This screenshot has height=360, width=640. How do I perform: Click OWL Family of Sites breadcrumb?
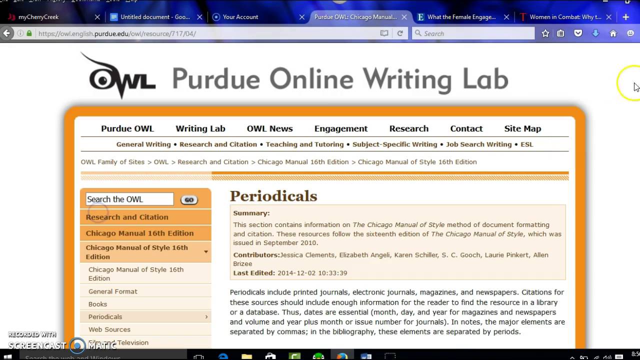pos(112,162)
